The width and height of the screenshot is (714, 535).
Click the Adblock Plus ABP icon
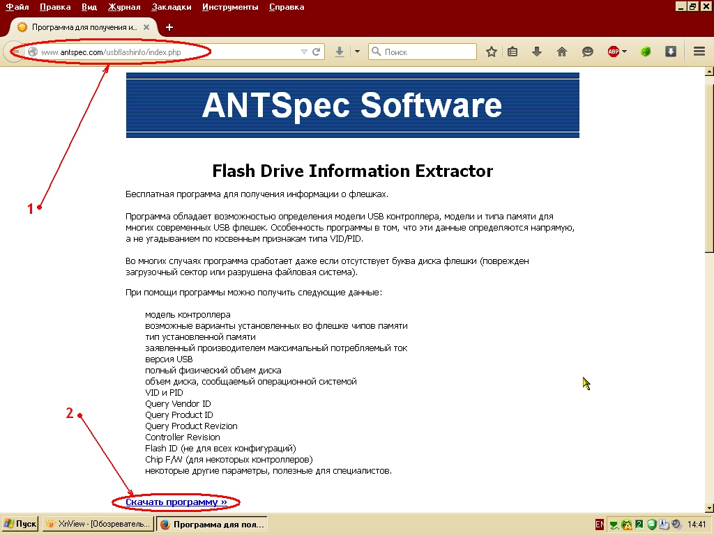(614, 52)
